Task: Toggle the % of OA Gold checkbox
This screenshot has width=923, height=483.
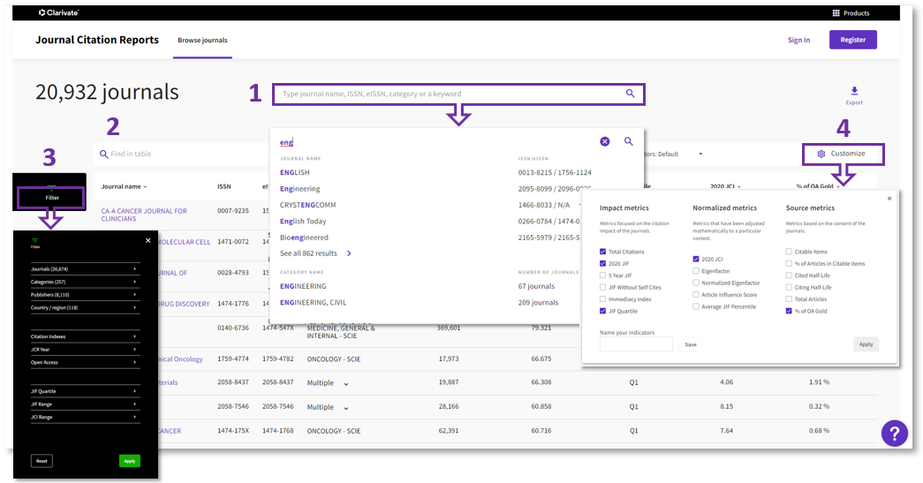Action: [x=789, y=311]
